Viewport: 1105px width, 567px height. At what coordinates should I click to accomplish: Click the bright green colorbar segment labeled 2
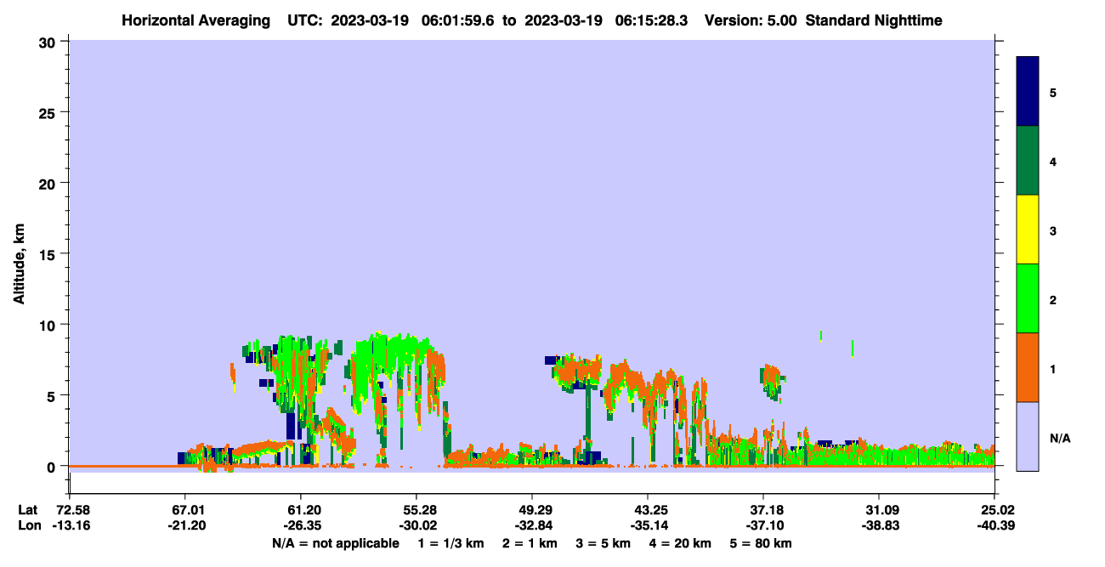pyautogui.click(x=1028, y=298)
